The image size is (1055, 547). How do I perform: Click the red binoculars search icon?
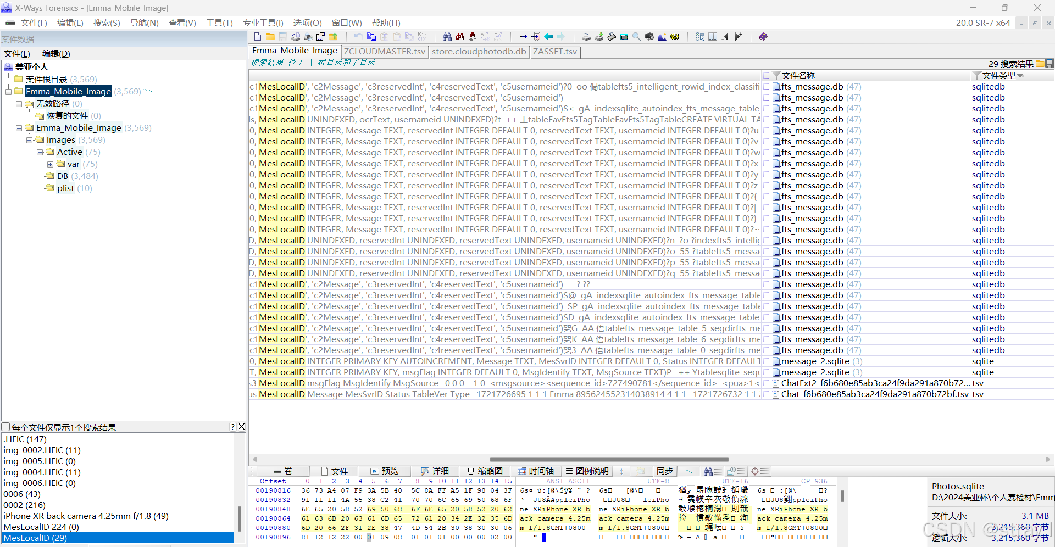click(460, 37)
